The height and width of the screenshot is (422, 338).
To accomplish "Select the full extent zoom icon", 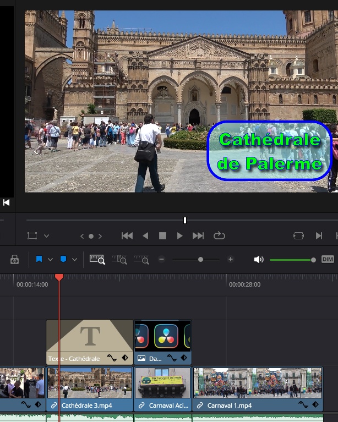I will [97, 259].
